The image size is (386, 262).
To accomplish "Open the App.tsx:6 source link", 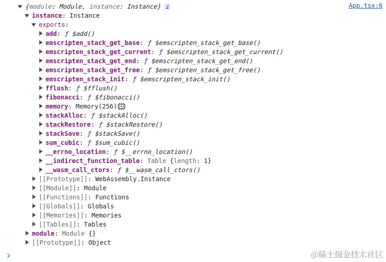I will 366,5.
